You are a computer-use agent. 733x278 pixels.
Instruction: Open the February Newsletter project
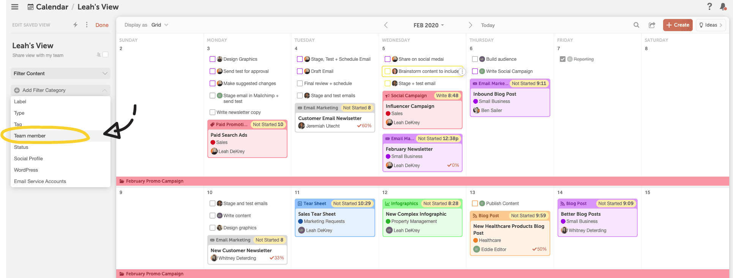[409, 149]
